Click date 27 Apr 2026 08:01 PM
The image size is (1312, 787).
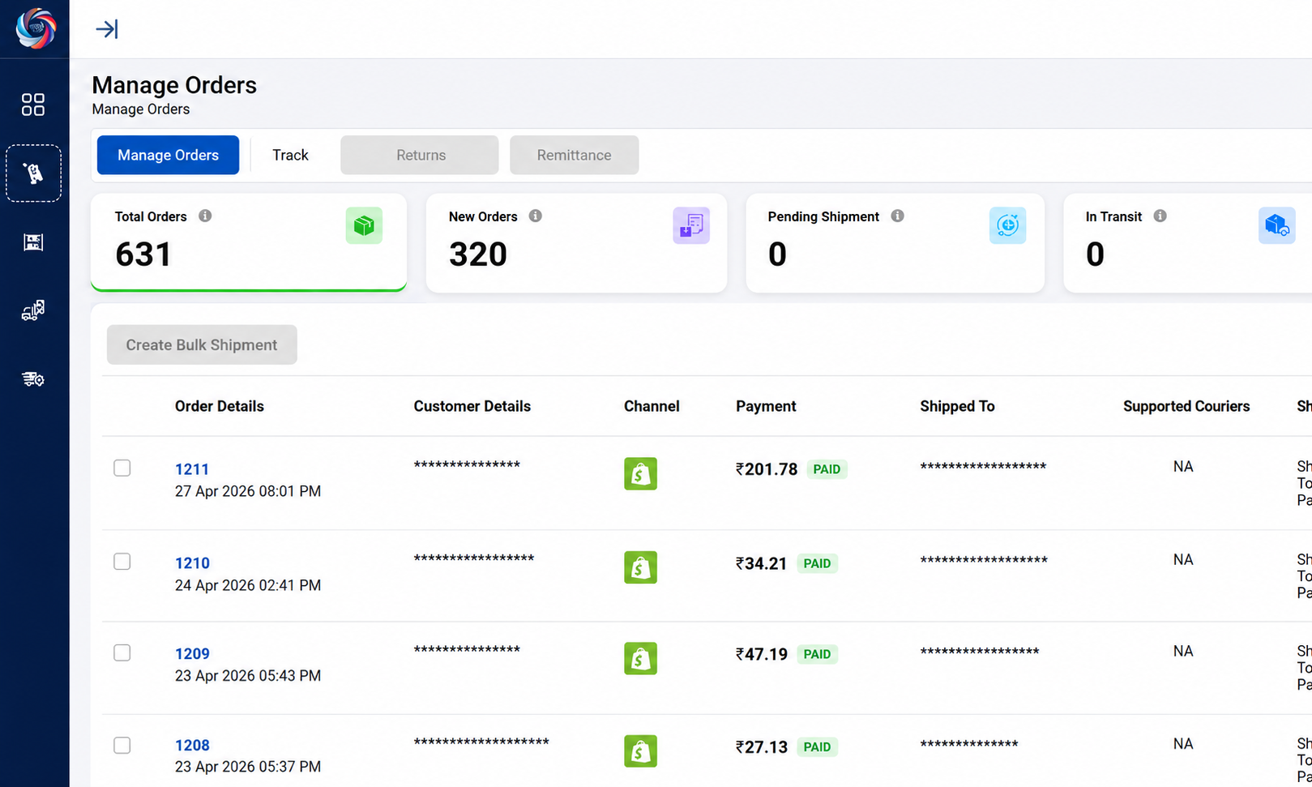[248, 491]
